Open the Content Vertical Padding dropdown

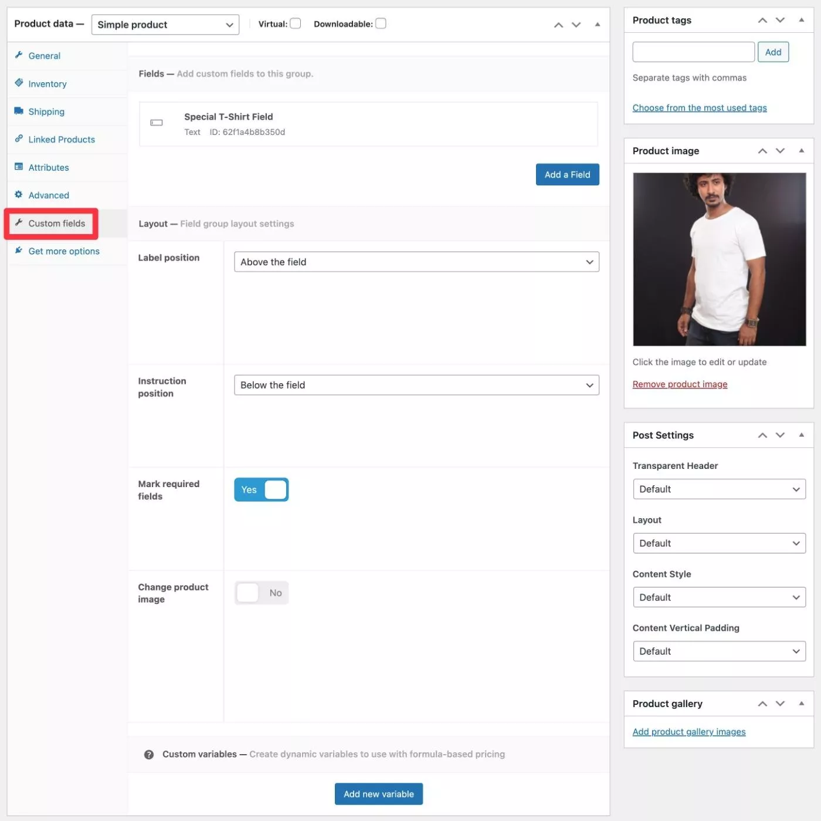coord(719,651)
